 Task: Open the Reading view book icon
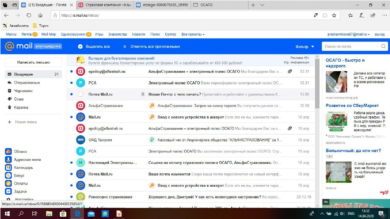coord(325,15)
